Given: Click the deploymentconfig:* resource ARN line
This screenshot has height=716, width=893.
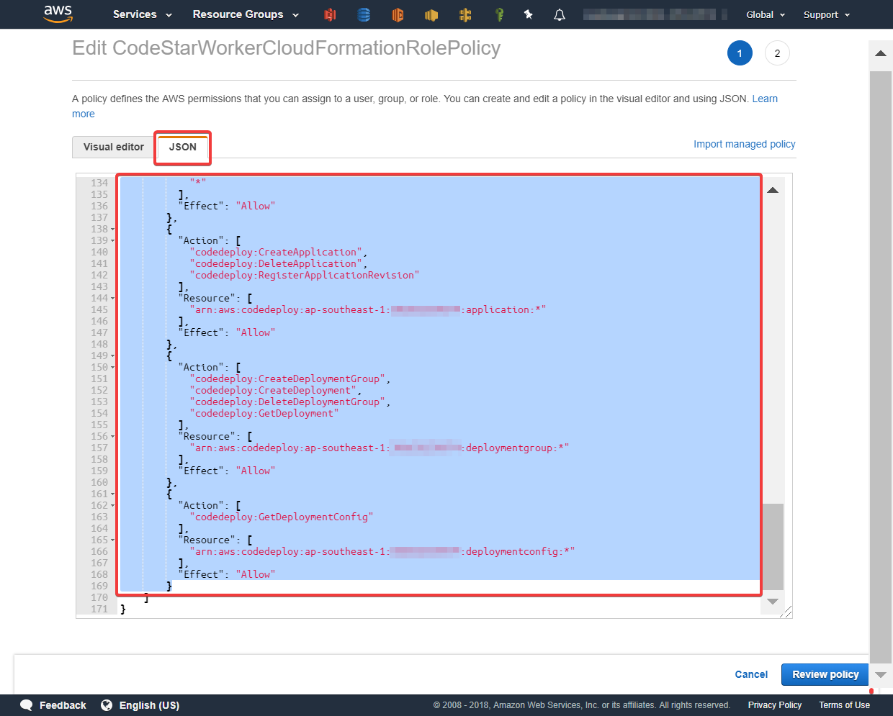Looking at the screenshot, I should point(382,552).
